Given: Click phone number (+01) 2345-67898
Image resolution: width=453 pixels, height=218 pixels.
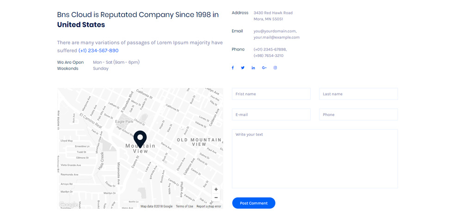Looking at the screenshot, I should point(270,50).
